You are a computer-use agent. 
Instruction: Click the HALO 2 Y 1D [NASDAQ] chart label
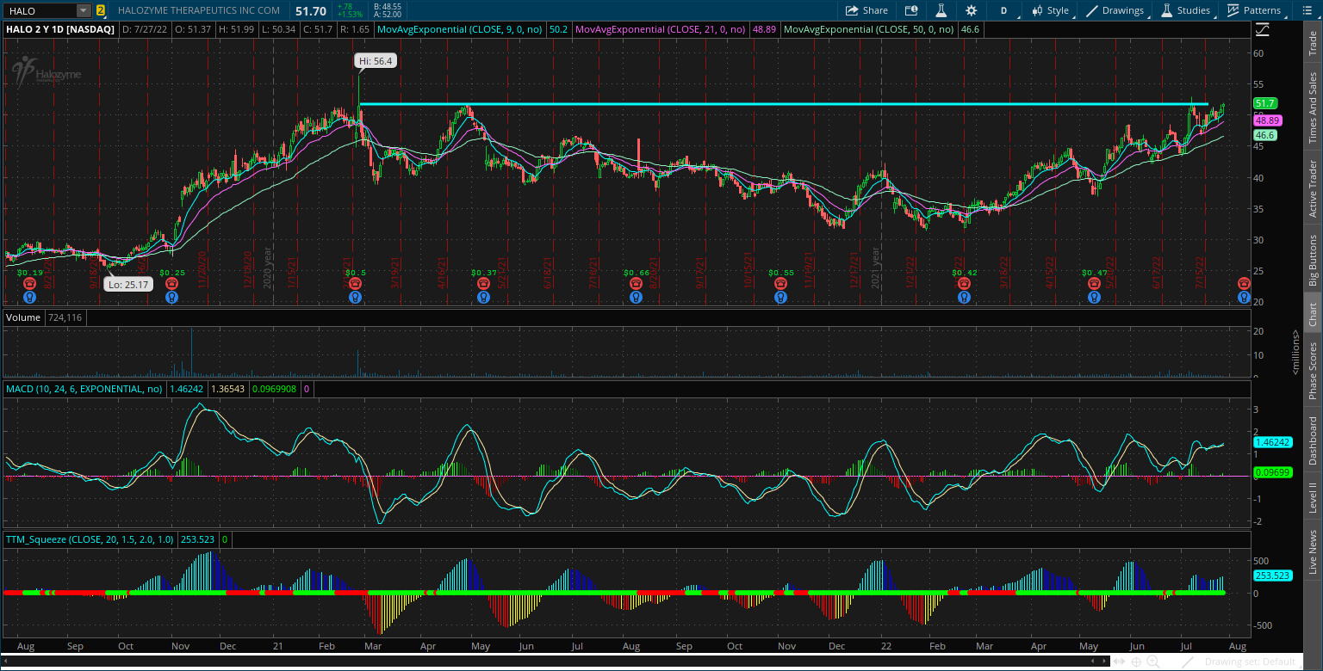click(x=59, y=28)
